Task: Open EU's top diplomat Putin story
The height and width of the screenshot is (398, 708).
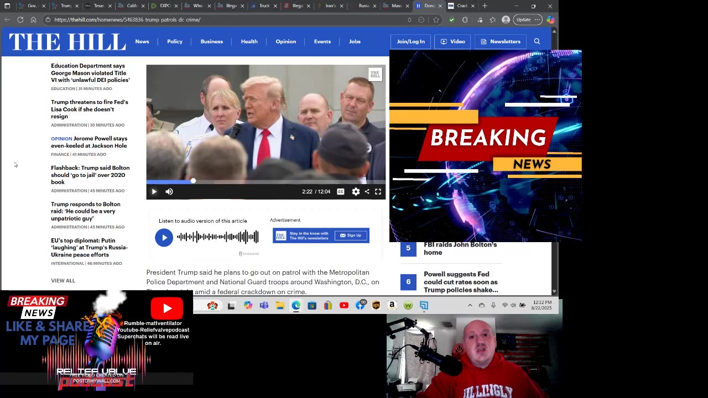Action: click(89, 248)
